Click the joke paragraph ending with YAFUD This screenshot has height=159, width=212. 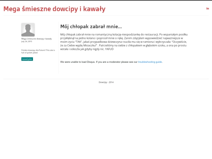[x=124, y=42]
